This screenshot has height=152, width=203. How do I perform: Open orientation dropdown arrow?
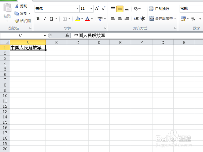(140, 9)
